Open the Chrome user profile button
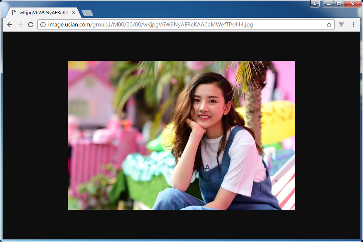This screenshot has width=363, height=242. [x=315, y=4]
